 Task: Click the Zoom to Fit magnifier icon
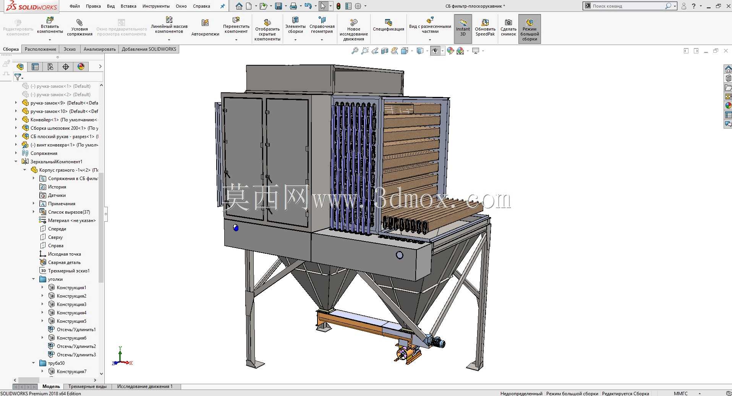coord(355,51)
